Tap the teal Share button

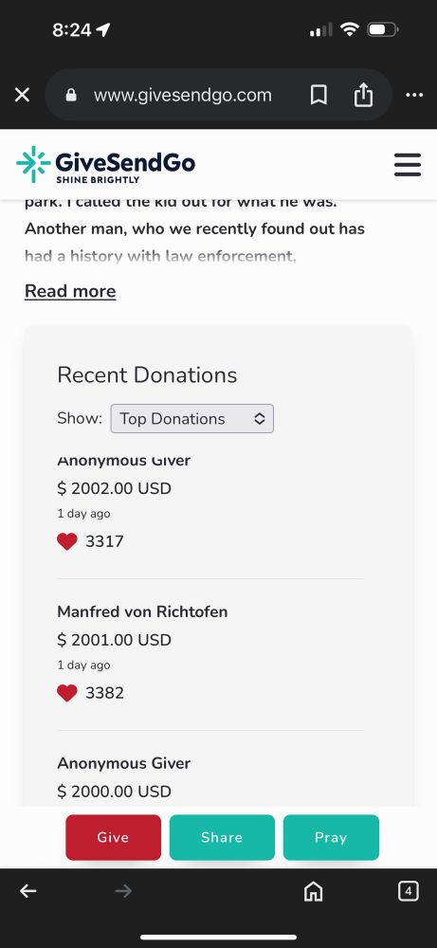[x=222, y=837]
